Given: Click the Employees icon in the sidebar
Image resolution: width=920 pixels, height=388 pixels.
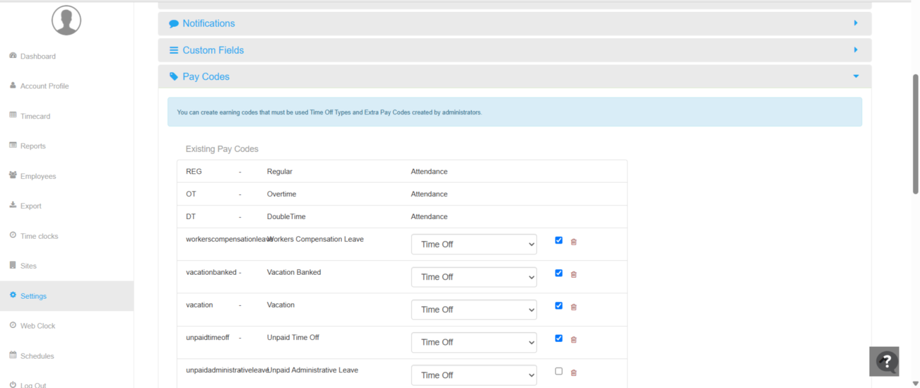Looking at the screenshot, I should tap(12, 175).
